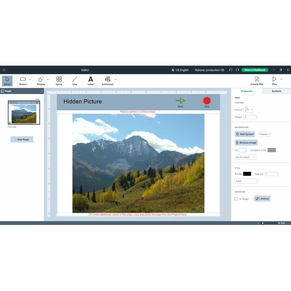Open the Fill color swatch
This screenshot has height=291, width=291.
(242, 150)
